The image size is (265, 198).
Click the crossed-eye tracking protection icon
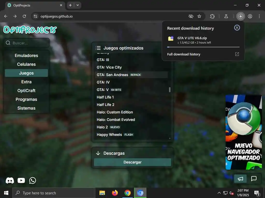(x=191, y=16)
